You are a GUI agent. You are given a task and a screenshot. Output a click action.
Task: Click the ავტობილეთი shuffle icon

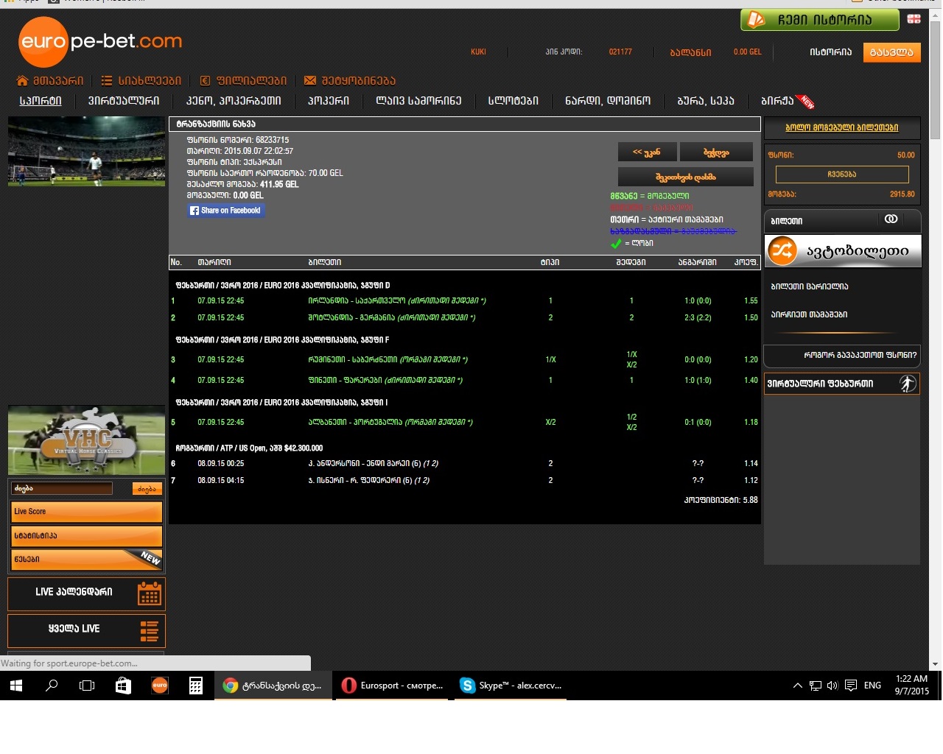tap(782, 250)
